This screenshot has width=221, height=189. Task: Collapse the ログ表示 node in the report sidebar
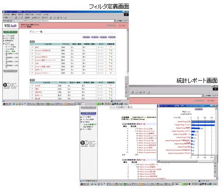coord(81,122)
